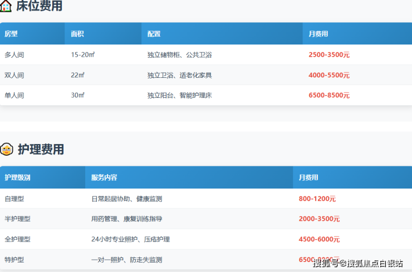Click the 搜狐号@搜狐焦点白银站 watermark
The width and height of the screenshot is (412, 272).
[x=358, y=263]
